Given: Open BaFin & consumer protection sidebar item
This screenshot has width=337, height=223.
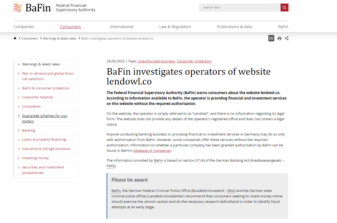Looking at the screenshot, I should tap(46, 88).
